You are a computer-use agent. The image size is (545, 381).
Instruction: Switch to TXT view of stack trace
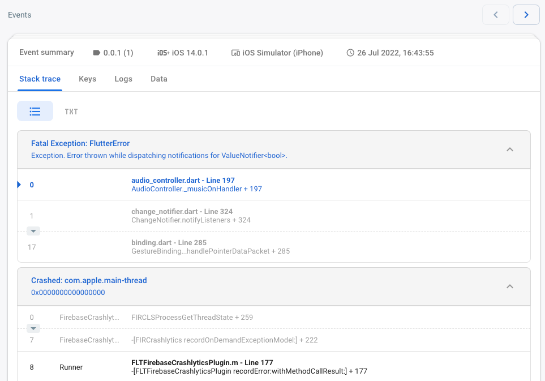click(71, 112)
